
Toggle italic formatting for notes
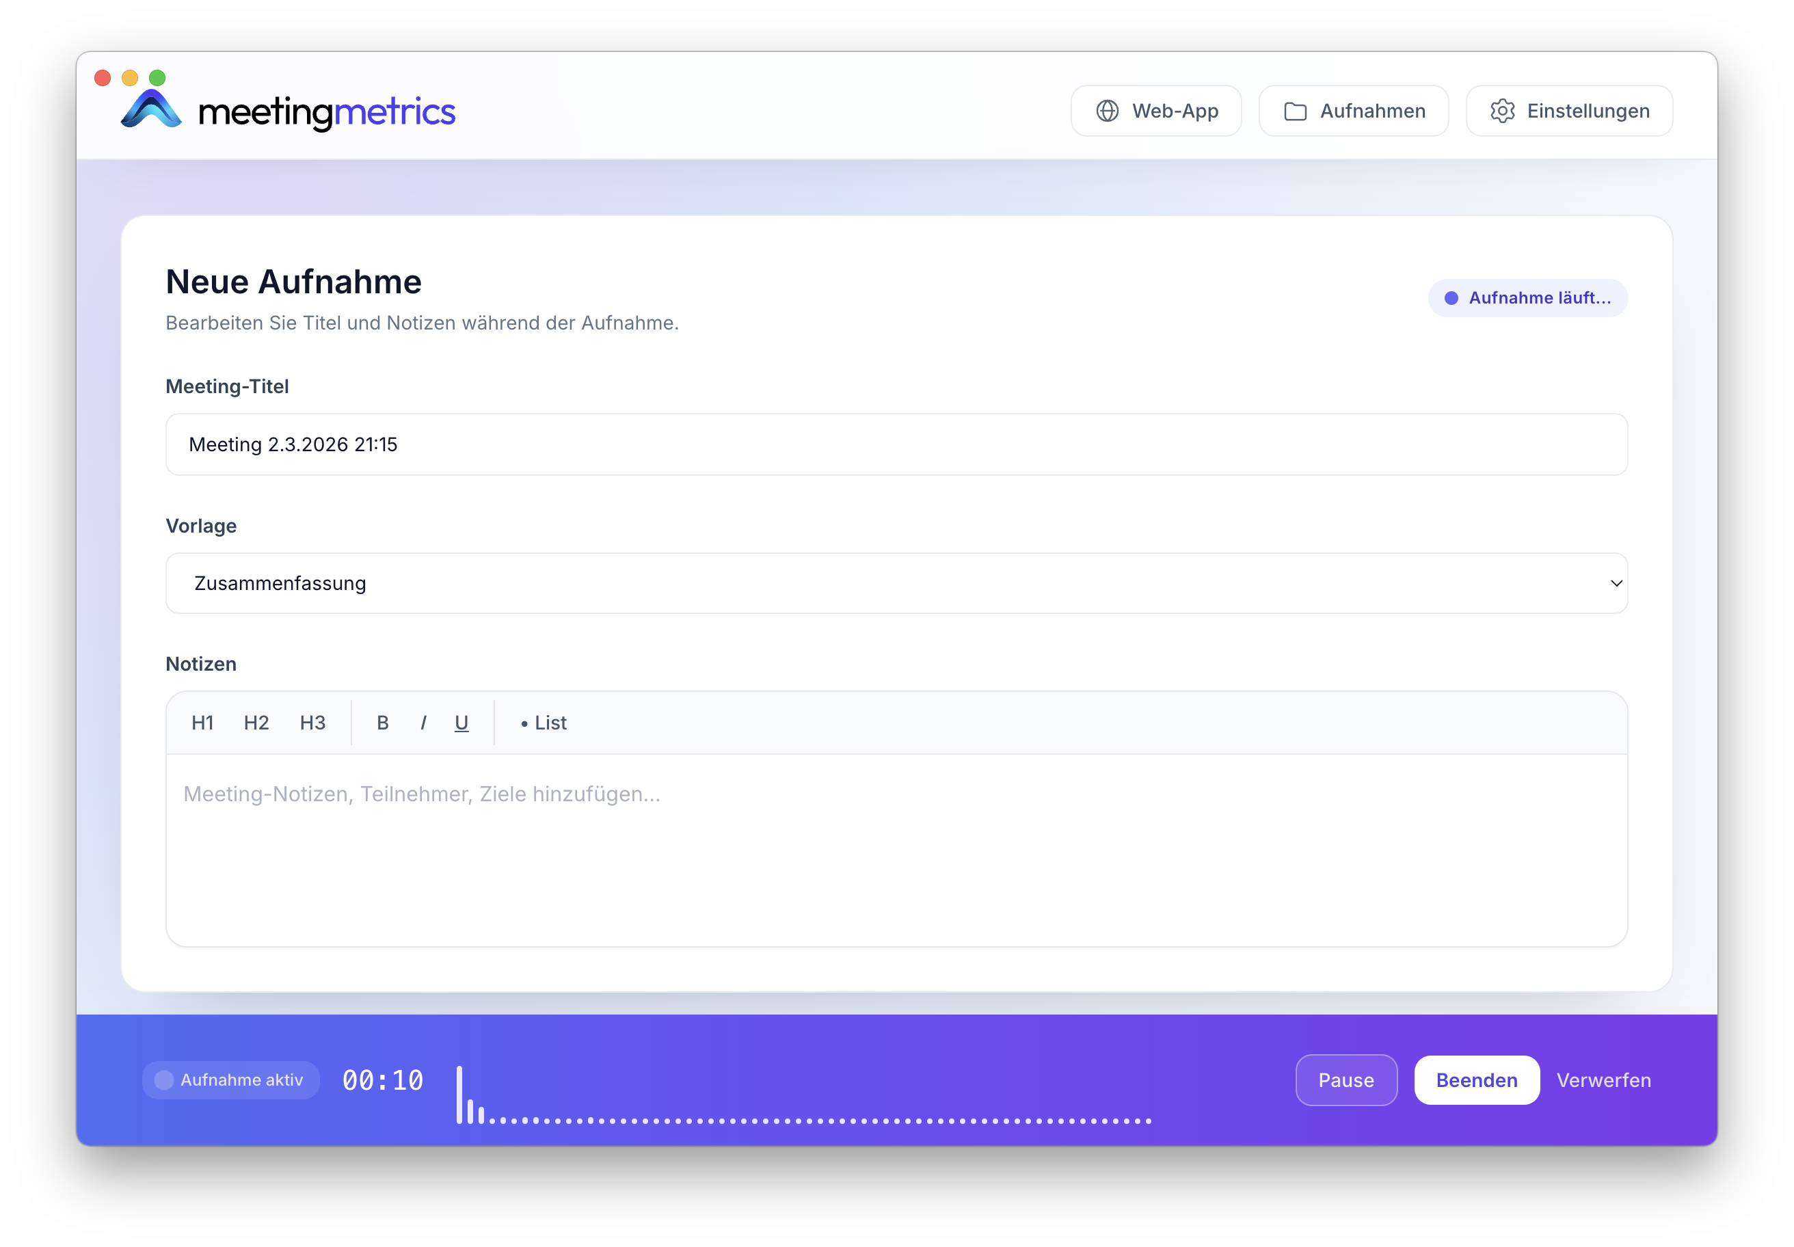click(x=423, y=723)
